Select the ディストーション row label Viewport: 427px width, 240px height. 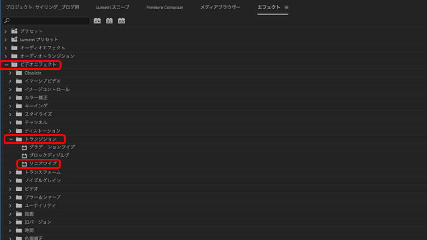coord(43,131)
